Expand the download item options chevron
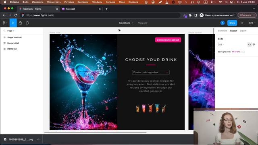The height and width of the screenshot is (145, 258). (38, 139)
